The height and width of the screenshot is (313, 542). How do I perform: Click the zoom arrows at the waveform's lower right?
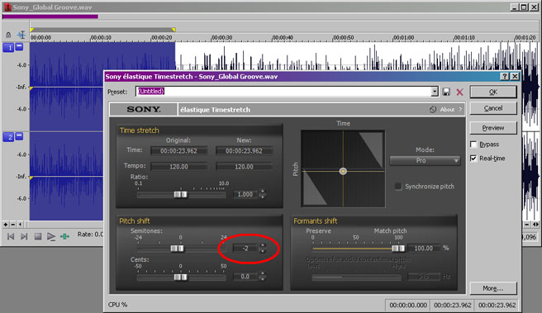pyautogui.click(x=535, y=225)
